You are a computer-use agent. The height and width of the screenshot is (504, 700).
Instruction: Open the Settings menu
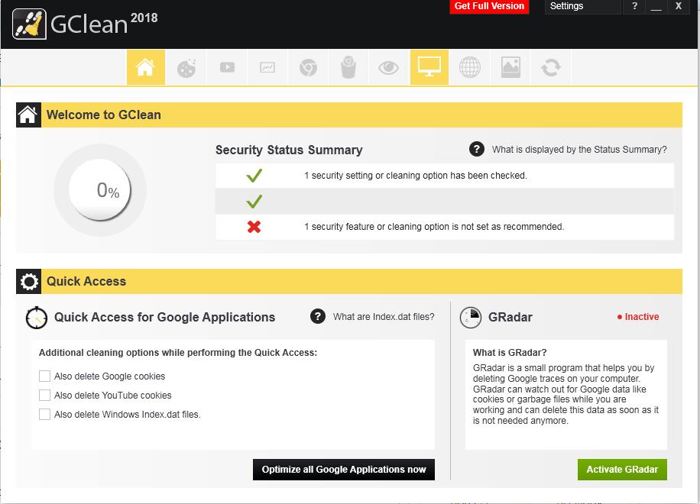[x=582, y=7]
